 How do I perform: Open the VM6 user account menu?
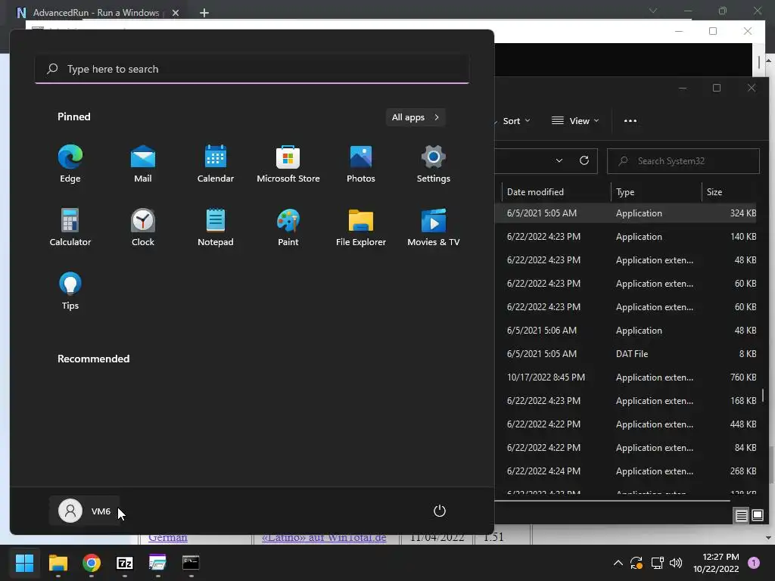[85, 511]
